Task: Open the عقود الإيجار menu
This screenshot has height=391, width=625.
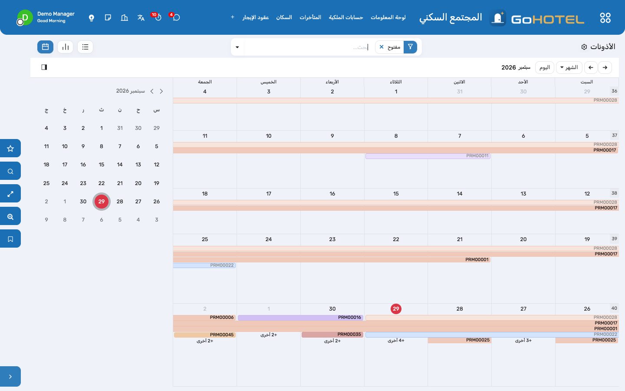Action: tap(256, 17)
